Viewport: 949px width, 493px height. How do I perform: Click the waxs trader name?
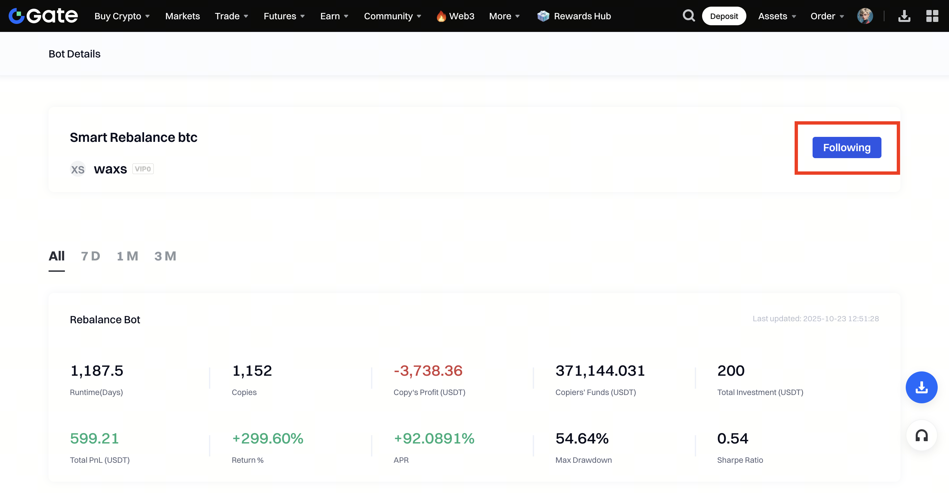[110, 169]
